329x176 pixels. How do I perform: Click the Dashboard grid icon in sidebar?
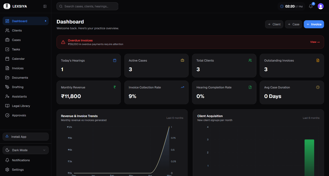[7, 21]
